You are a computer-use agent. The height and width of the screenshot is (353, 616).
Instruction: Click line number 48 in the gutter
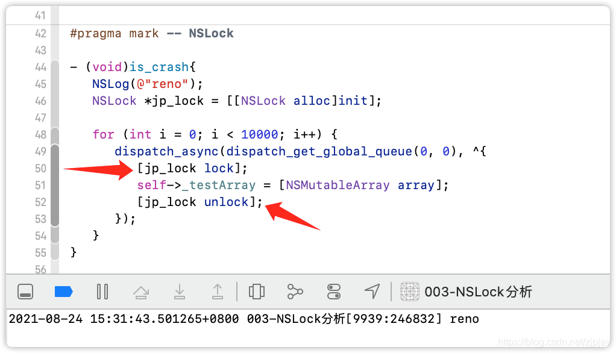(40, 135)
